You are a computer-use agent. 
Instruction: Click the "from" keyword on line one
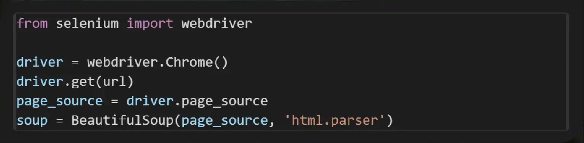coord(32,23)
